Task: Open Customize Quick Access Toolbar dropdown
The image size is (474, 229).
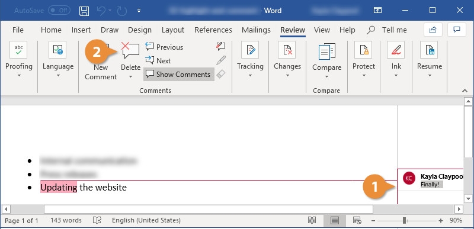Action: [139, 11]
